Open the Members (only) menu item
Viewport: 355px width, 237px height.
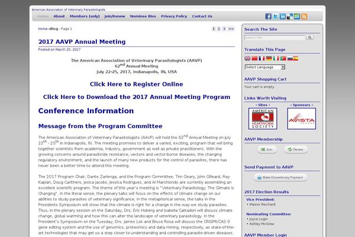tap(85, 17)
